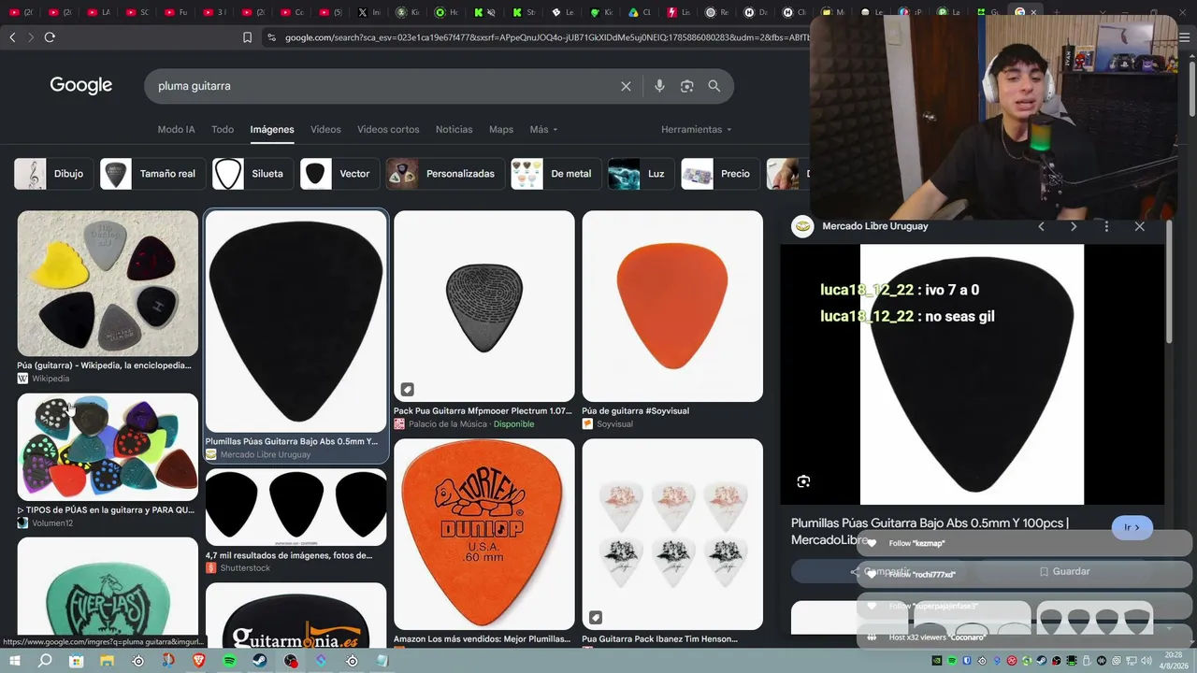Open the Mercado Libre Uruguay source favicon
This screenshot has height=673, width=1197.
click(x=802, y=226)
